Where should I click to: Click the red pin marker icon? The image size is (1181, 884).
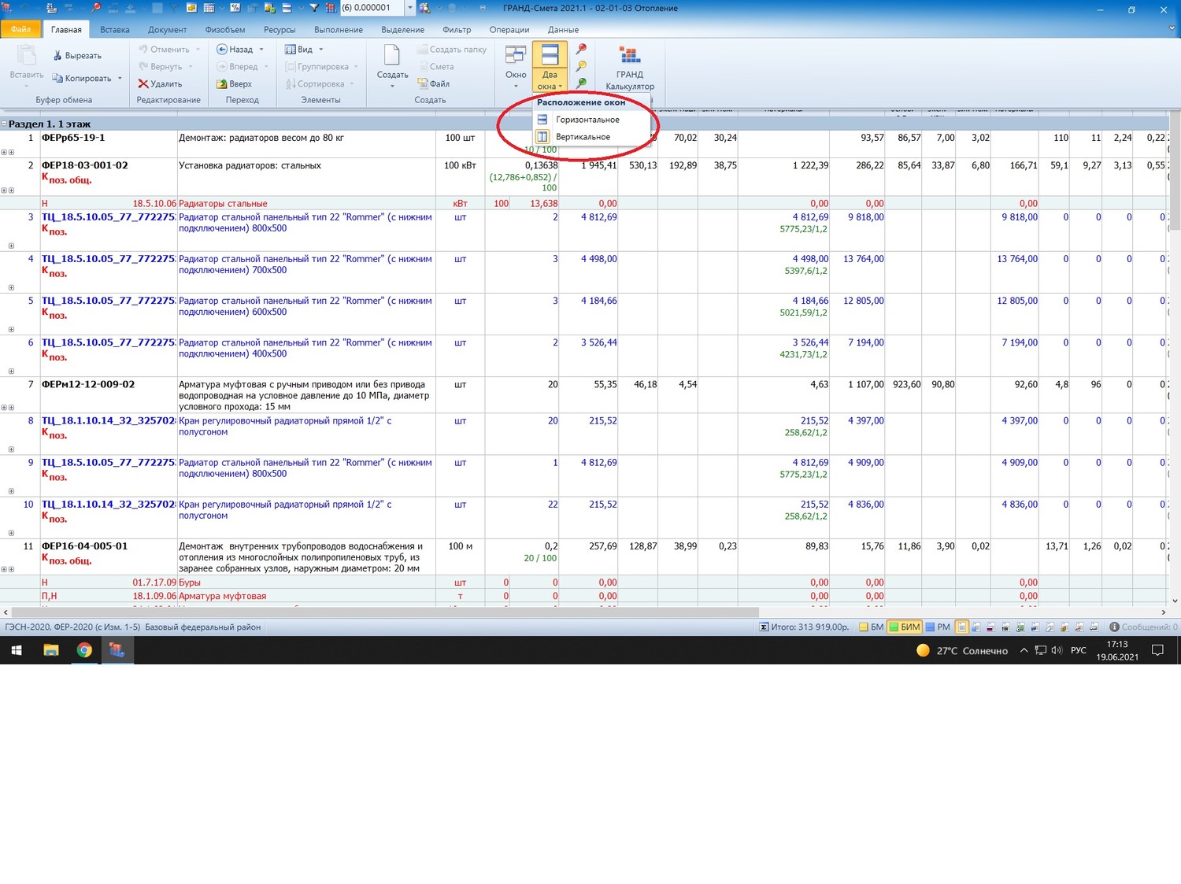click(581, 50)
